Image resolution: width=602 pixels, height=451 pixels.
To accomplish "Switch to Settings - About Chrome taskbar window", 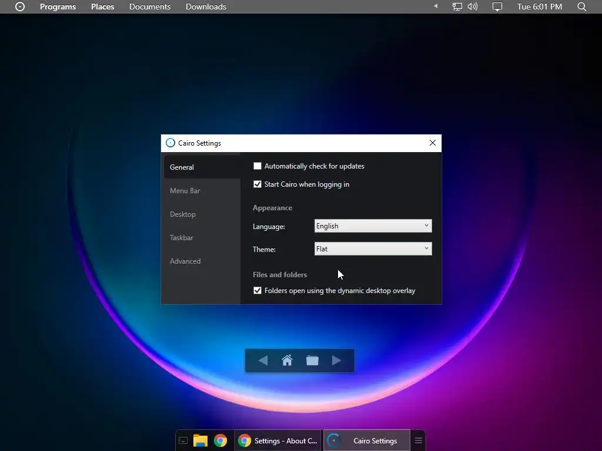I will click(278, 440).
